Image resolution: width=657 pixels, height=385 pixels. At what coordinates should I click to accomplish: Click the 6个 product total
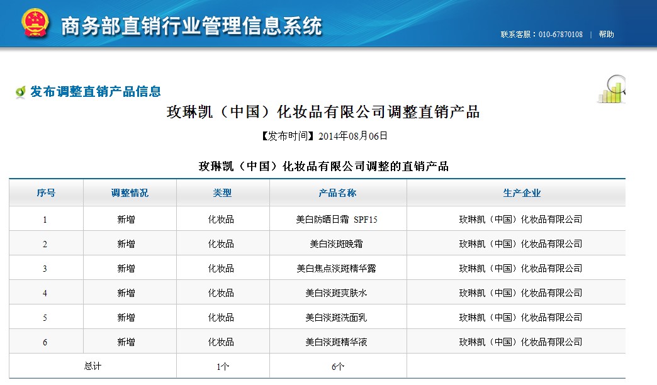338,367
